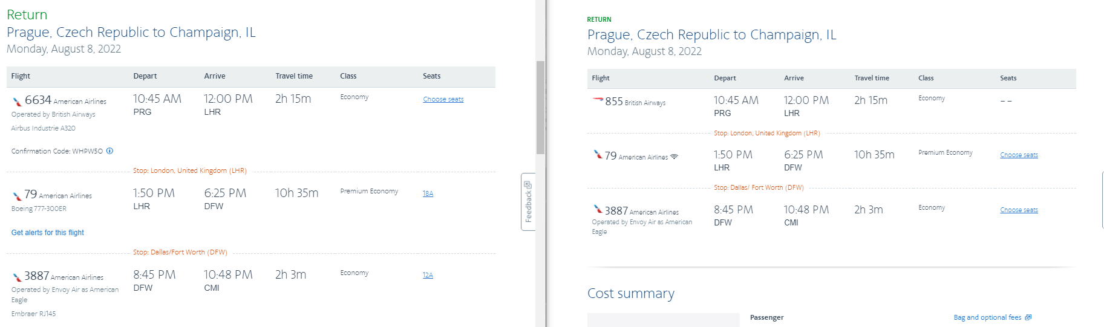Click the airline logo for flight 3887 listed with Embraer RJ145
Viewport: 1104px width, 327px height.
coord(17,277)
